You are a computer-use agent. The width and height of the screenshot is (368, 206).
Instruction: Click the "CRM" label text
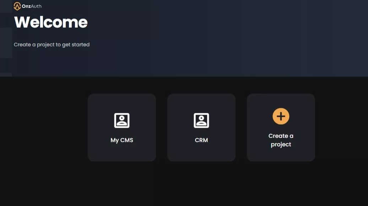click(201, 140)
